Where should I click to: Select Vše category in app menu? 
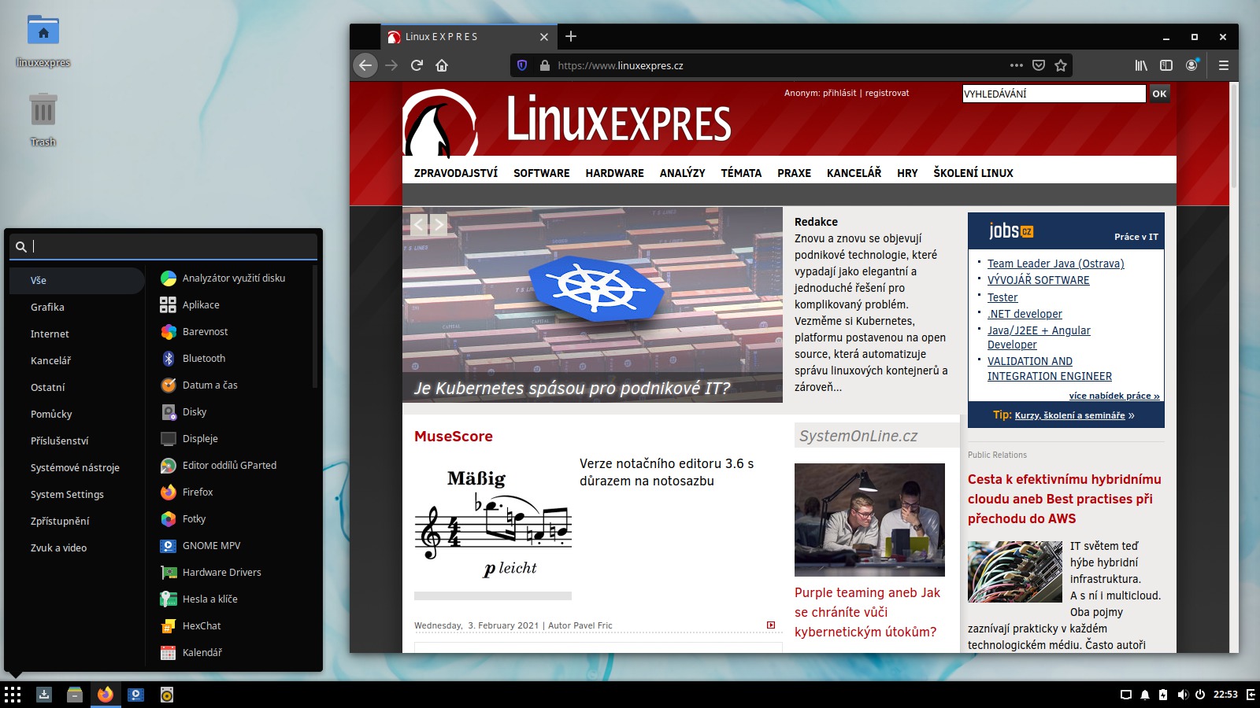coord(76,281)
